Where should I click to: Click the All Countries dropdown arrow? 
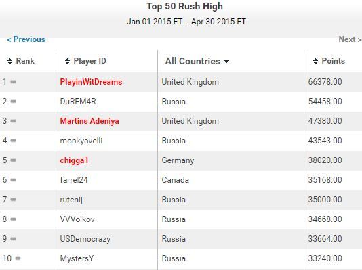226,62
